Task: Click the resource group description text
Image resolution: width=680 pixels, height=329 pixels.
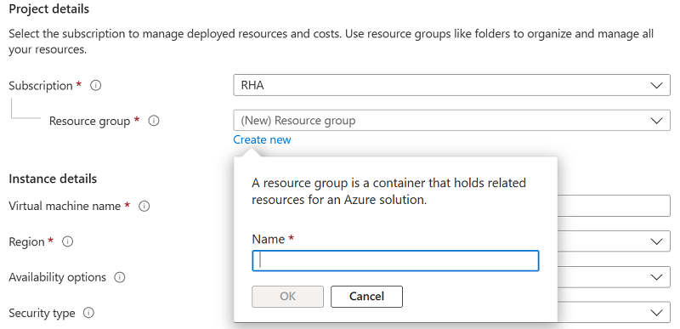Action: point(388,191)
